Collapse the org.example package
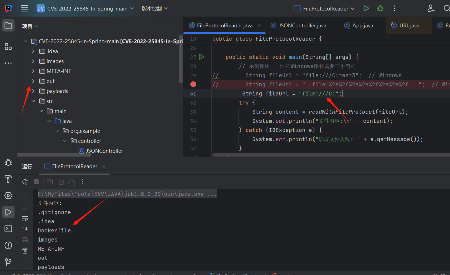Screen dimensions: 450x275 (57, 131)
